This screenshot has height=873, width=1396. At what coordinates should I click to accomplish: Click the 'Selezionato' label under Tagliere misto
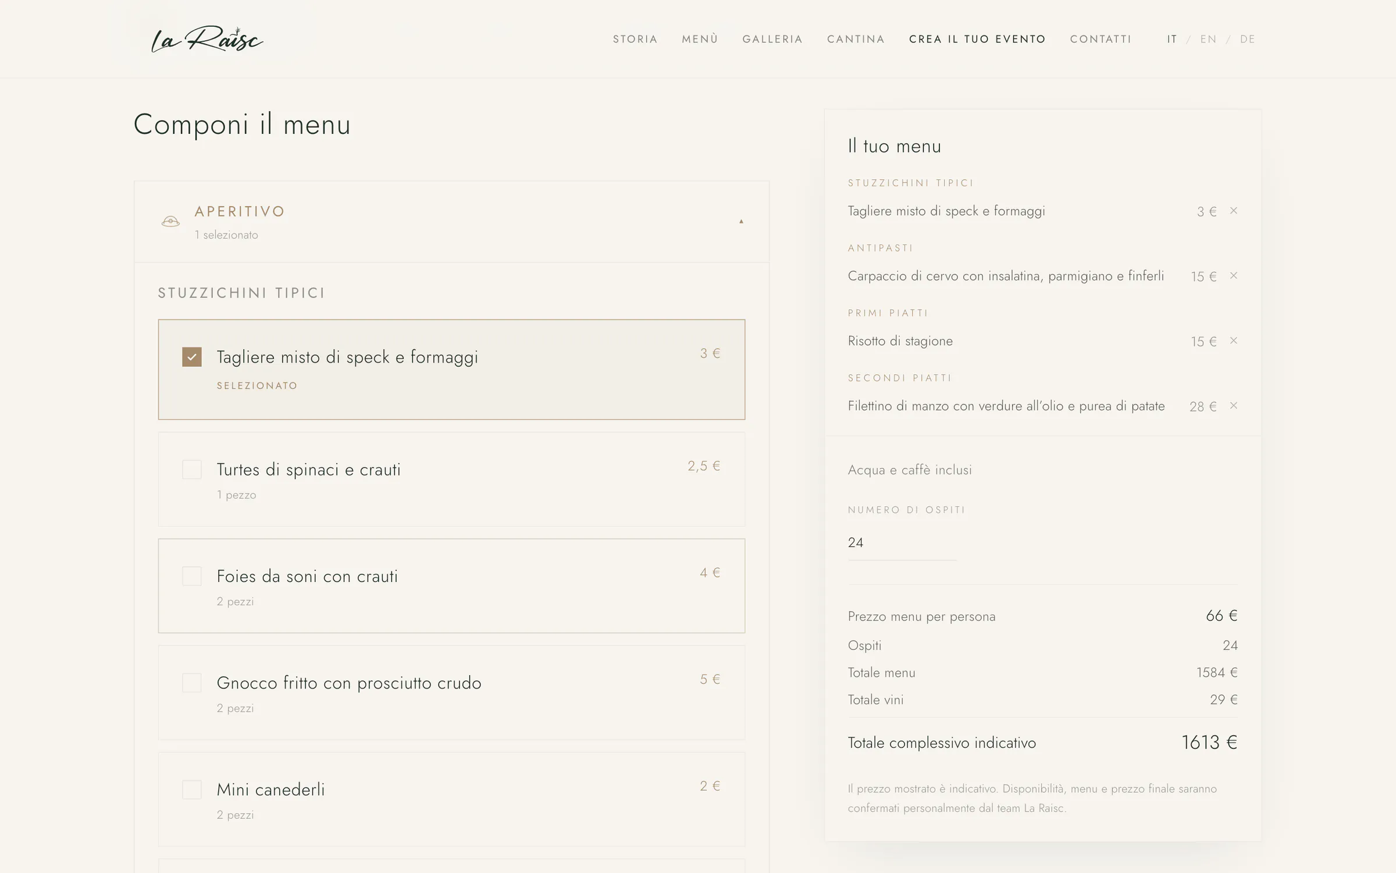point(257,386)
